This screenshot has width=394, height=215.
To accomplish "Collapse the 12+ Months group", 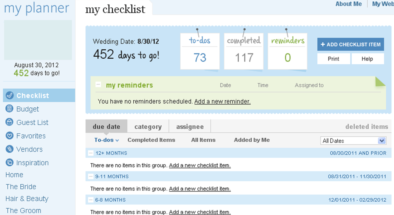I will (x=91, y=153).
